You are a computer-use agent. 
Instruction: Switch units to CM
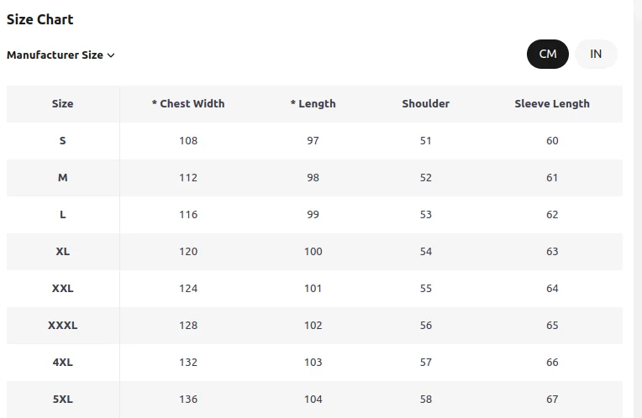click(547, 54)
